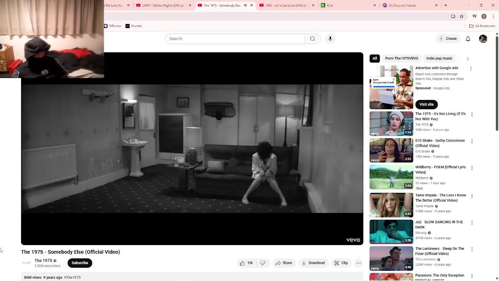499x281 pixels.
Task: Open It's Not Living video thumbnail
Action: pos(391,124)
